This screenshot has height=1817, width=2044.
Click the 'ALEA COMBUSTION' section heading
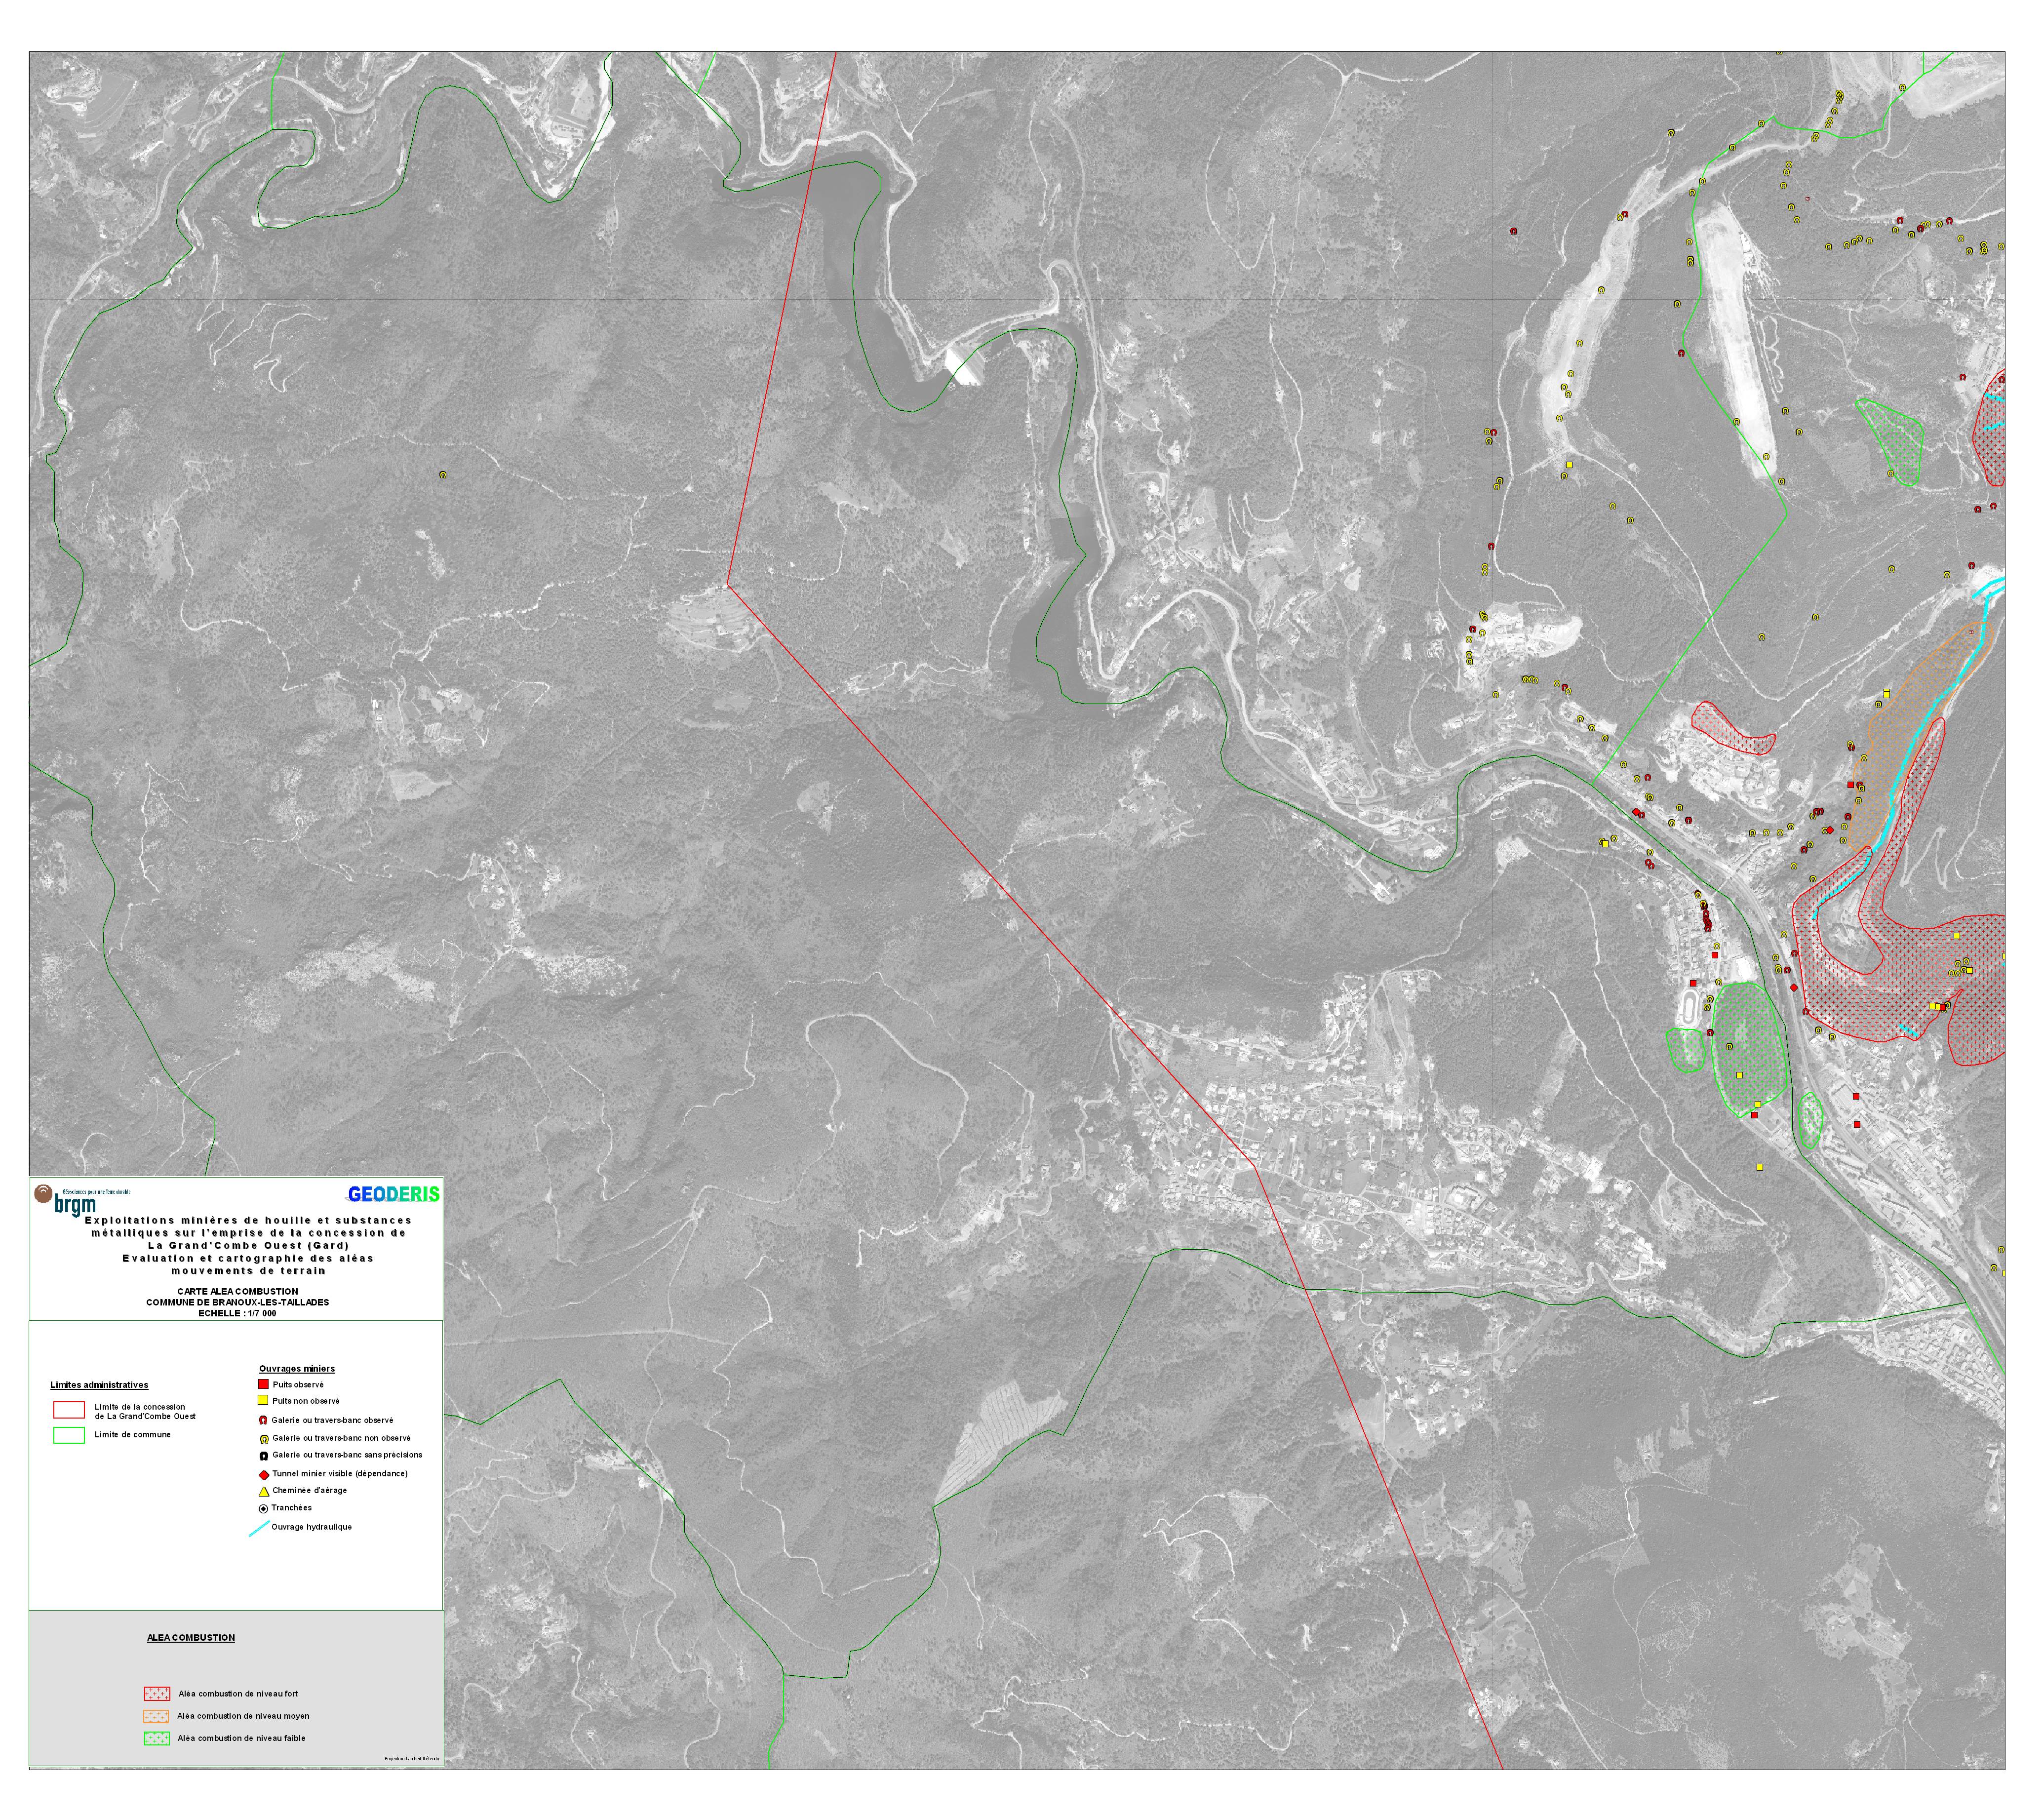tap(191, 1638)
